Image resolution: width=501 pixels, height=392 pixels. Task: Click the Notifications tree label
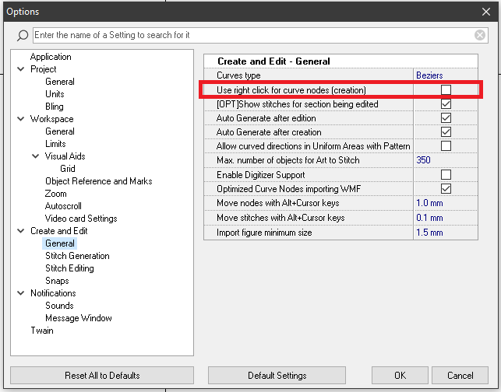click(x=53, y=293)
